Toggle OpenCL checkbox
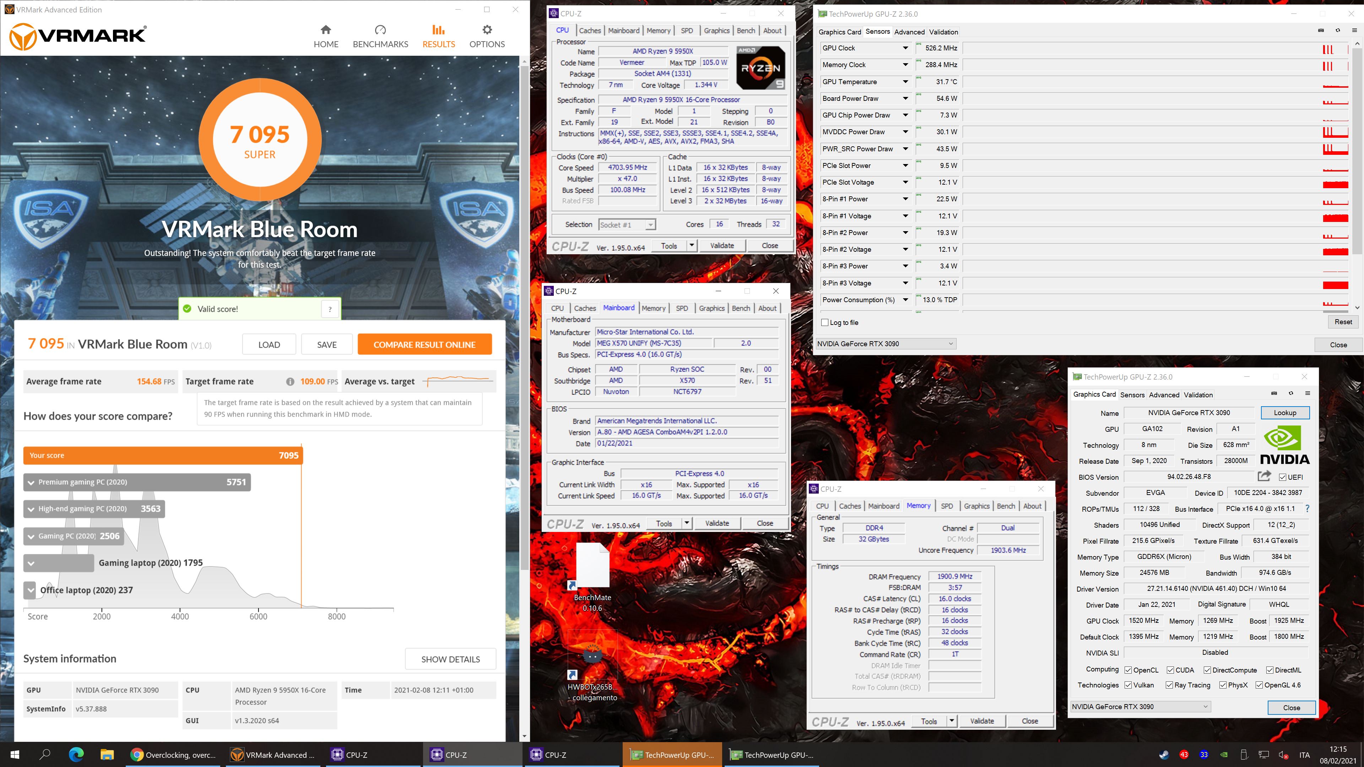 click(1128, 670)
